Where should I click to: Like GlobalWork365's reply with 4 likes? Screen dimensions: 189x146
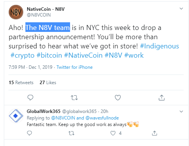click(x=113, y=133)
